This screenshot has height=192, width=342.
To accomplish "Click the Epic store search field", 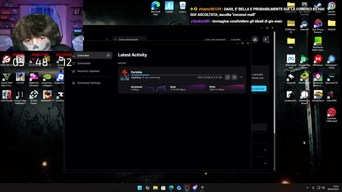I will tap(129, 39).
